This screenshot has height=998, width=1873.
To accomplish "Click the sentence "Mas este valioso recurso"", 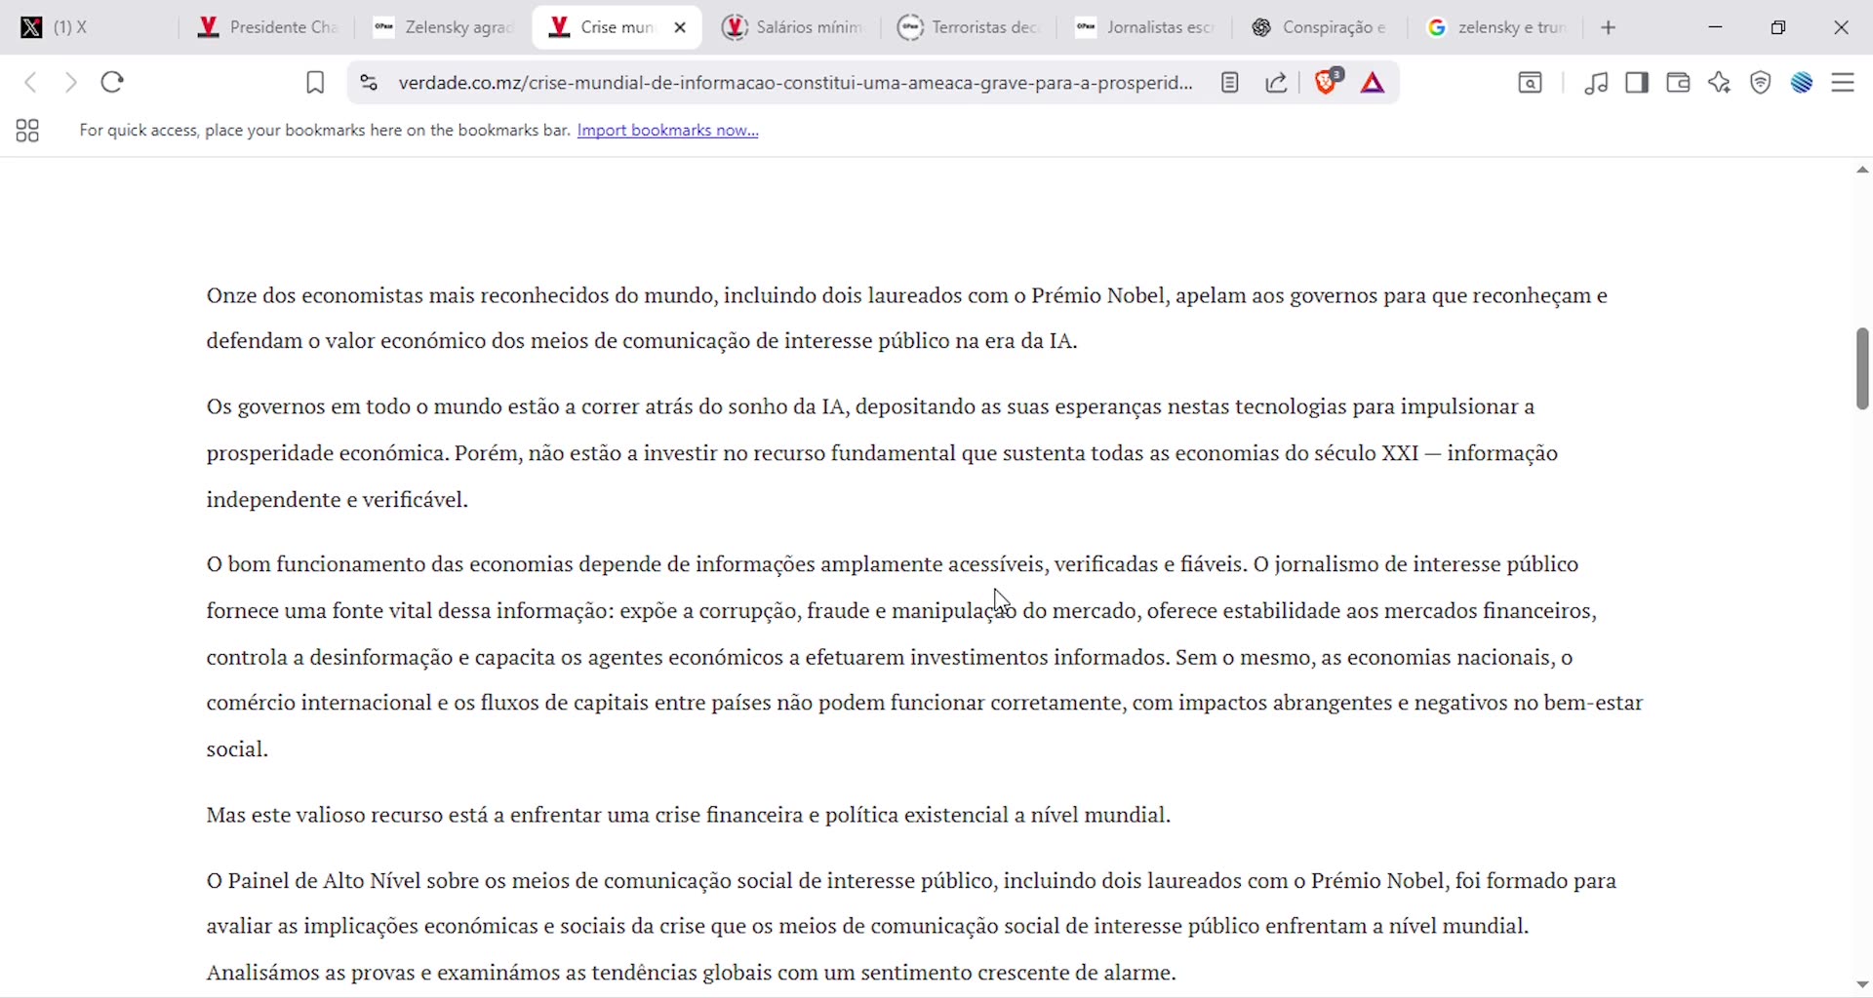I will (689, 816).
